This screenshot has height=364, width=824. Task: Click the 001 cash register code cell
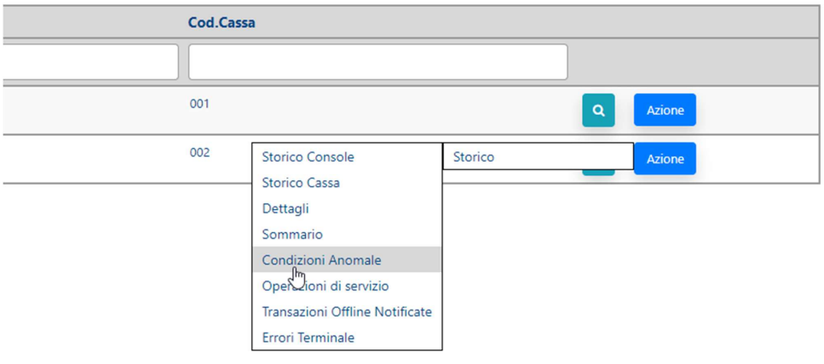[199, 104]
